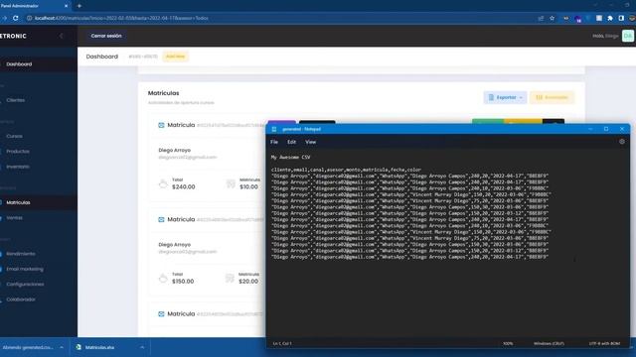
Task: Click the Matricula $10.00 icon
Action: click(x=231, y=183)
